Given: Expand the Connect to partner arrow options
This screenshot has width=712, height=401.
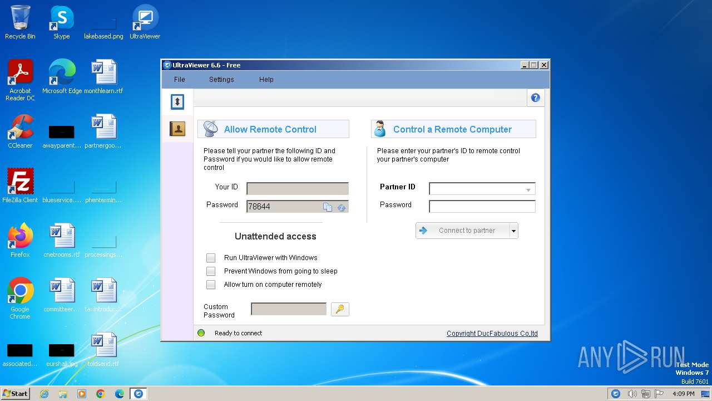Looking at the screenshot, I should 513,231.
